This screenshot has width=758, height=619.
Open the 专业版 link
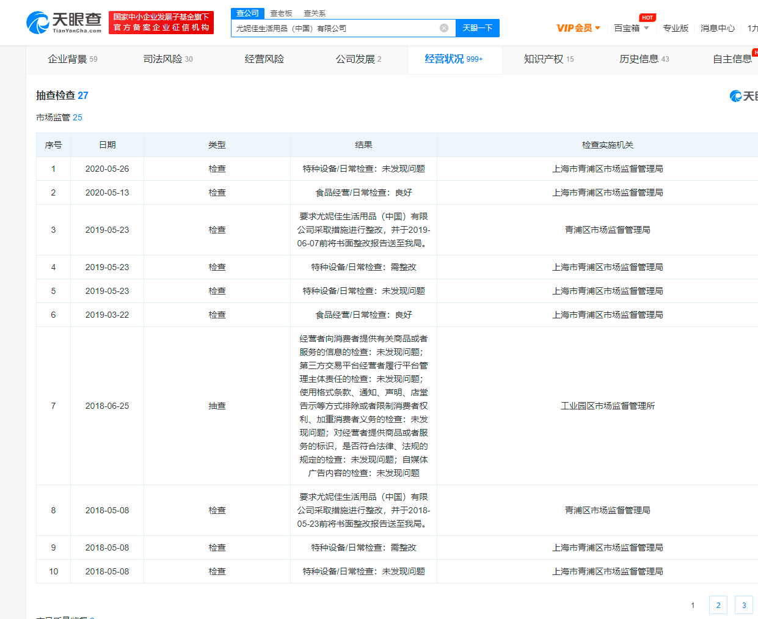[676, 28]
